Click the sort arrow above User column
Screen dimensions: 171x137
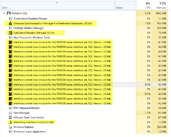(57, 3)
